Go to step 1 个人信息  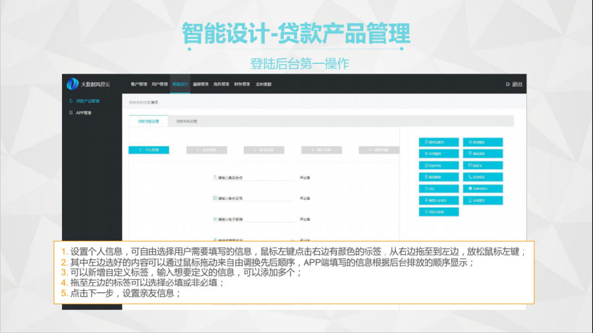(x=148, y=150)
